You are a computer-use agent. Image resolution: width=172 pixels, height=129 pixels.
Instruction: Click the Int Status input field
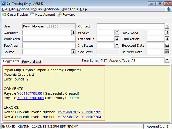point(105,45)
